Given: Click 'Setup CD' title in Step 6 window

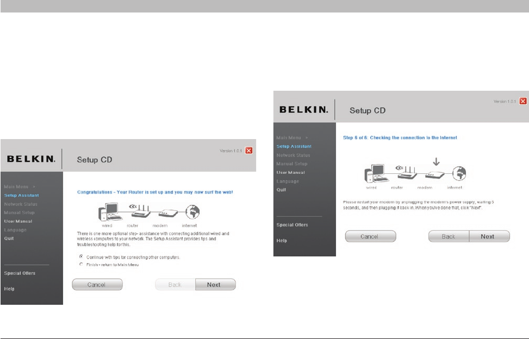Looking at the screenshot, I should [x=368, y=110].
